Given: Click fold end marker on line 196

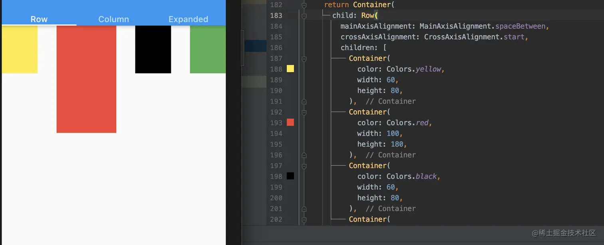Looking at the screenshot, I should pos(304,155).
